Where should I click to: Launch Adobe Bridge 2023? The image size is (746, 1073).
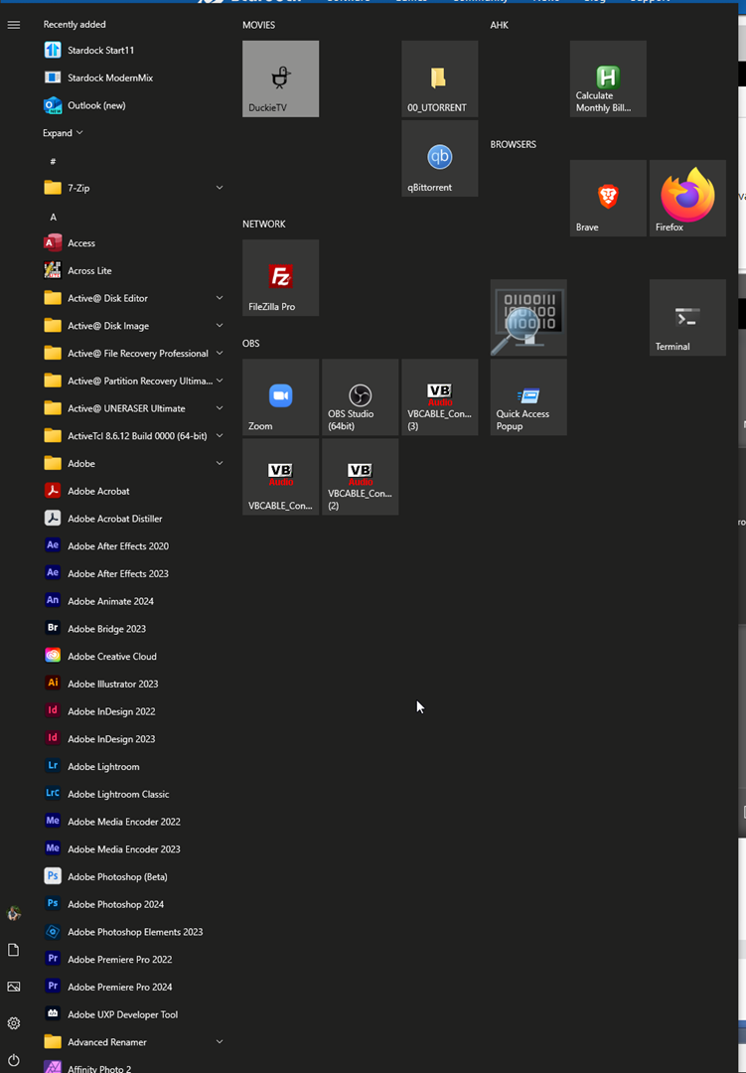coord(134,628)
